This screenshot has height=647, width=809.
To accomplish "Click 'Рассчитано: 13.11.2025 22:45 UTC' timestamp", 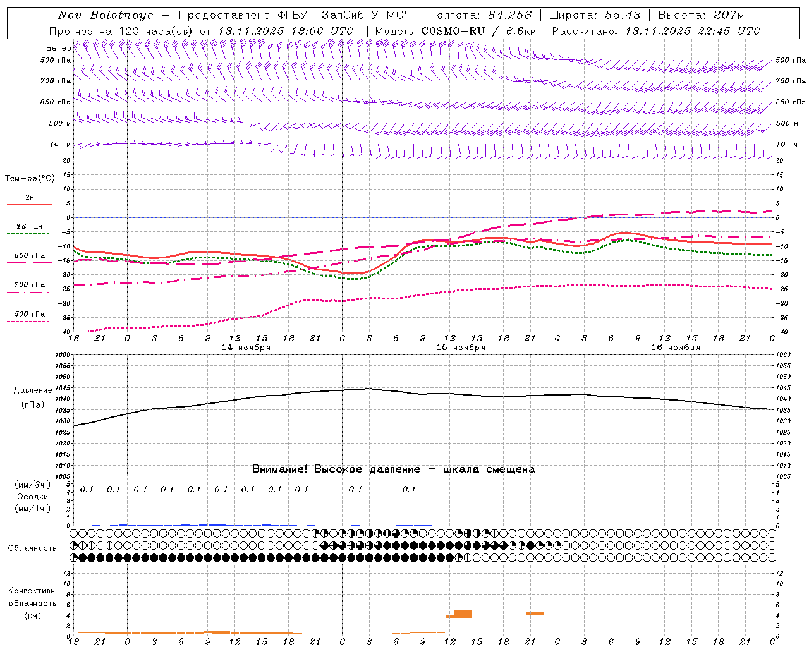I will (656, 31).
